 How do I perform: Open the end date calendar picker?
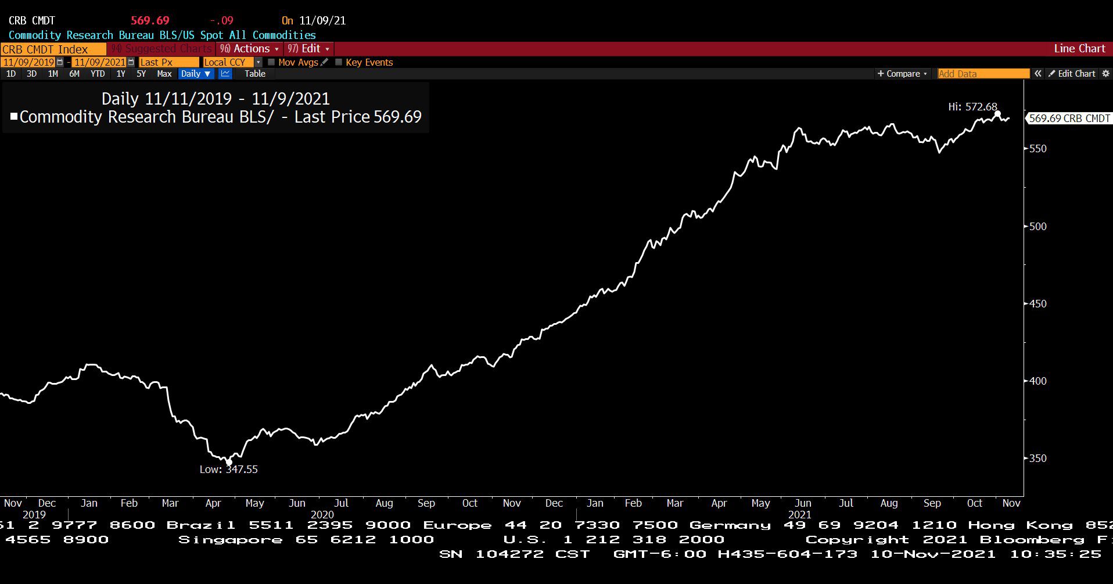click(131, 62)
